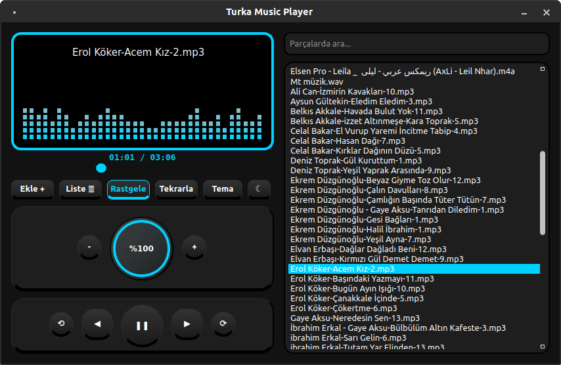The width and height of the screenshot is (561, 365).
Task: Select Celal Bakar-Hasan Dağı-7.mp3 track
Action: pos(348,140)
